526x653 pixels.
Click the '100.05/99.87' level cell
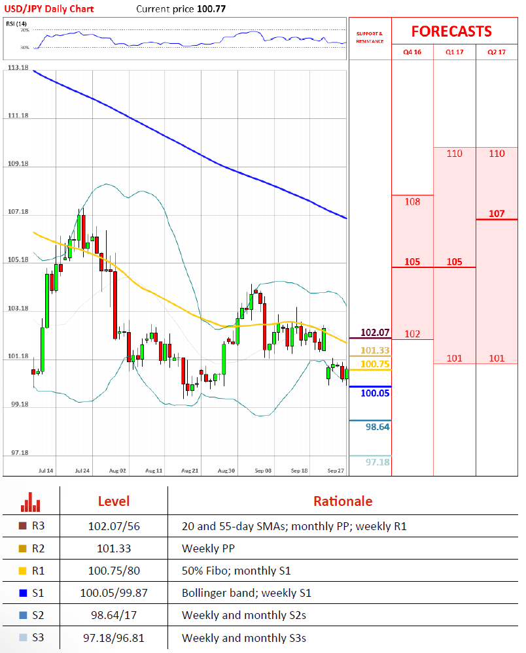[114, 593]
